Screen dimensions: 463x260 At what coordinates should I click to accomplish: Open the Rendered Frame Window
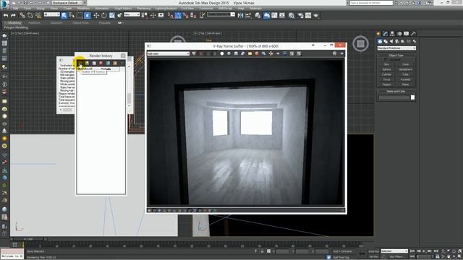(308, 15)
